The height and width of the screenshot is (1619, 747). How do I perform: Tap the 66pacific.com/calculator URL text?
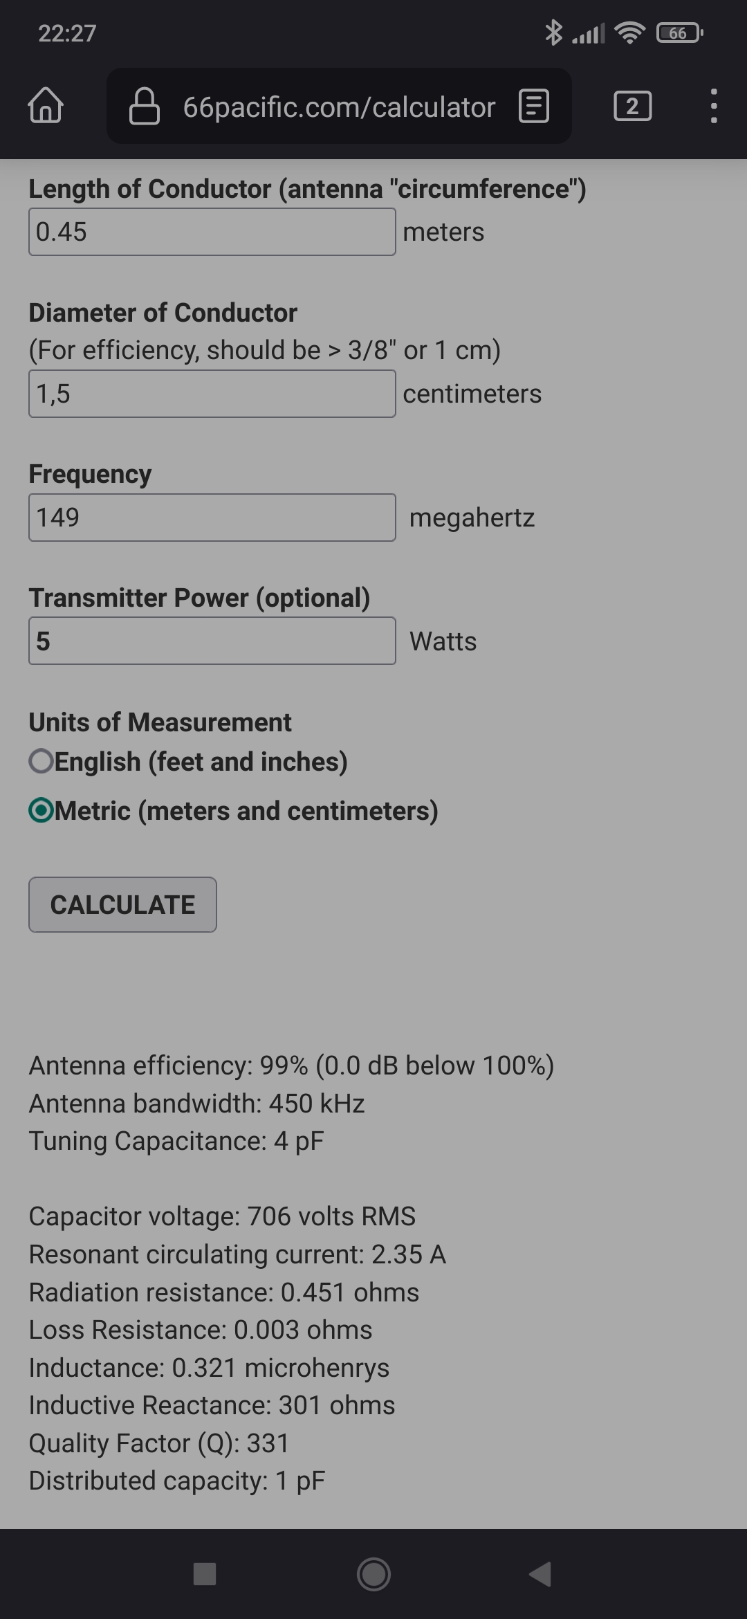click(x=339, y=107)
